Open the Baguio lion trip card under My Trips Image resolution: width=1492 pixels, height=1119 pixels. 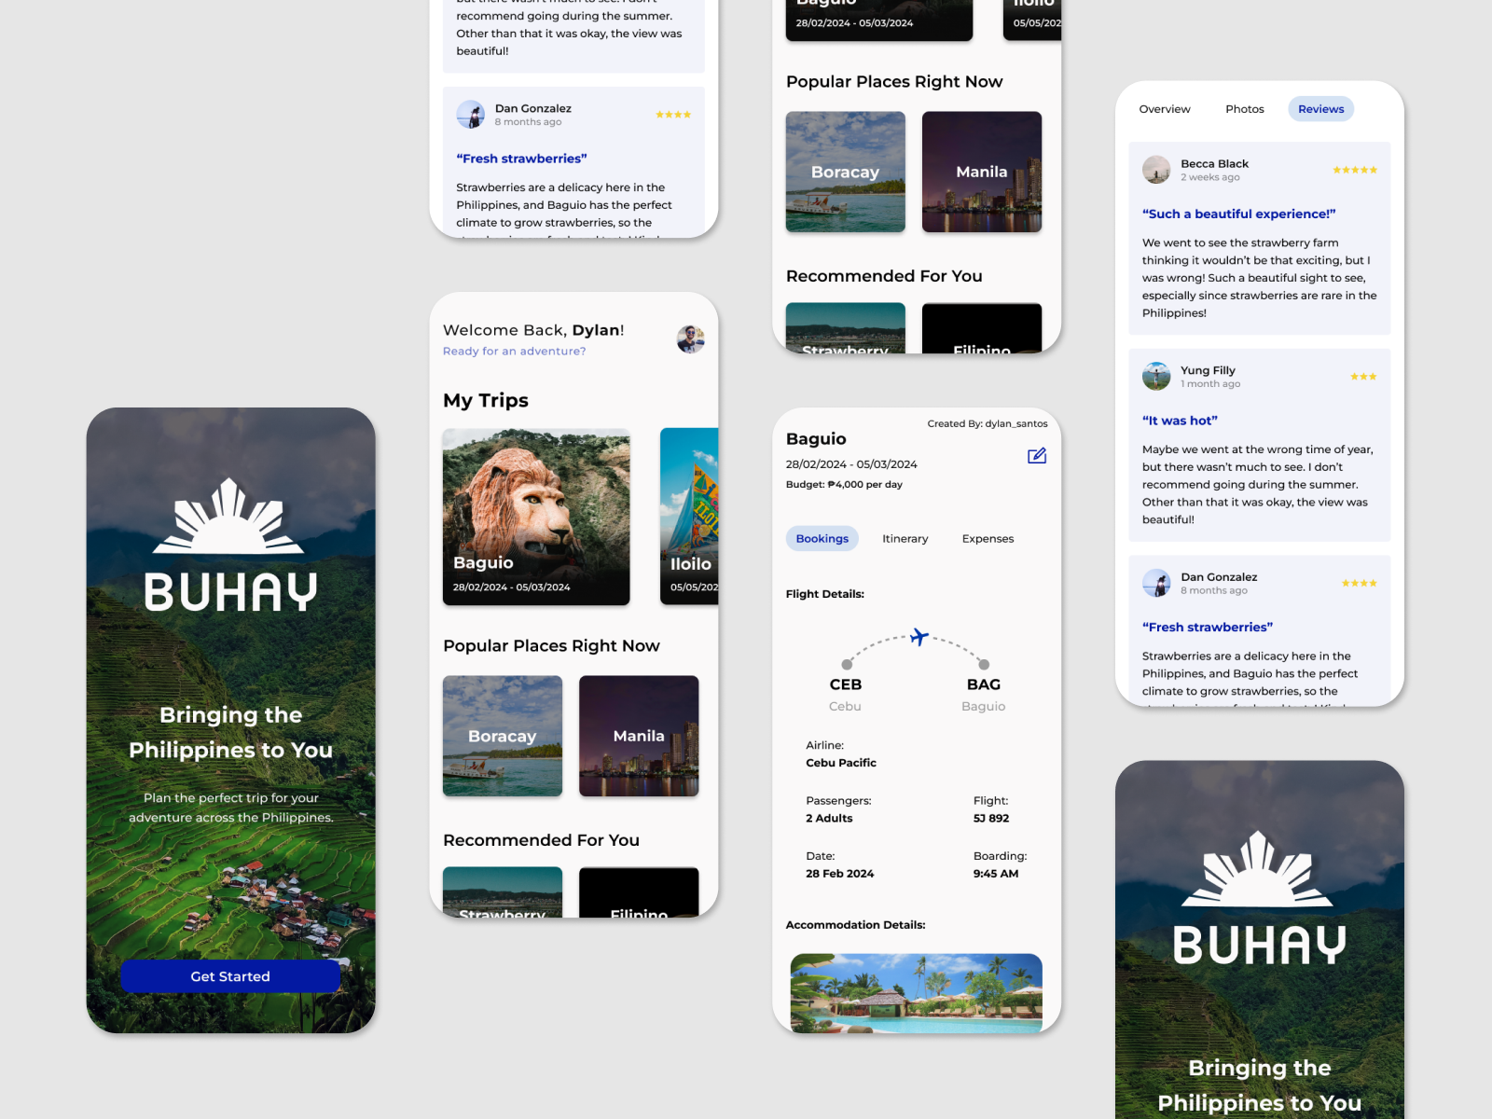click(x=536, y=517)
